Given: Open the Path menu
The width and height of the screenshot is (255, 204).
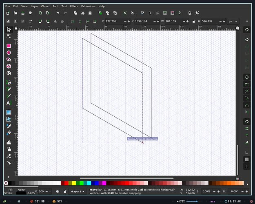Looking at the screenshot, I should 55,6.
